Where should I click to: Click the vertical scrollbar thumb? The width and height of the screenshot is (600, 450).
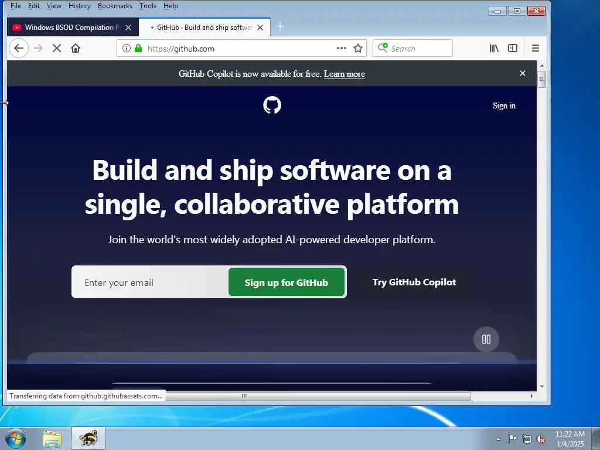point(541,79)
